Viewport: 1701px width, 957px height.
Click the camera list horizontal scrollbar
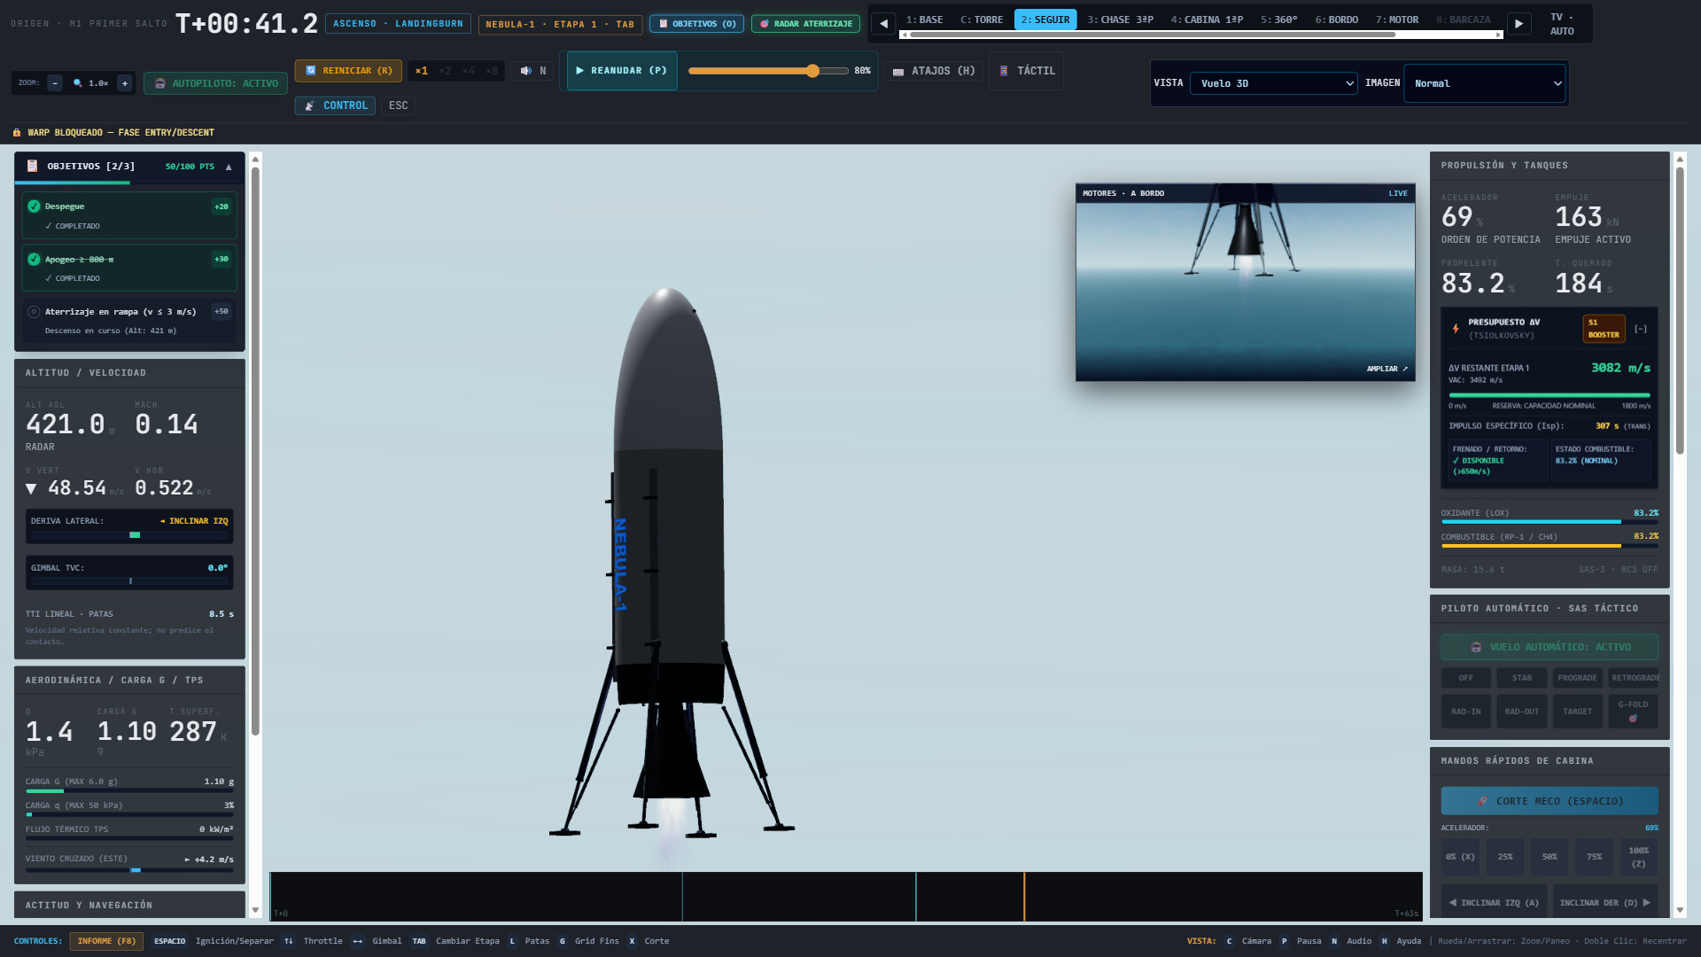[x=1153, y=35]
